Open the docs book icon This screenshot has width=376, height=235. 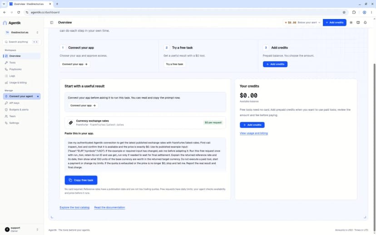point(358,23)
